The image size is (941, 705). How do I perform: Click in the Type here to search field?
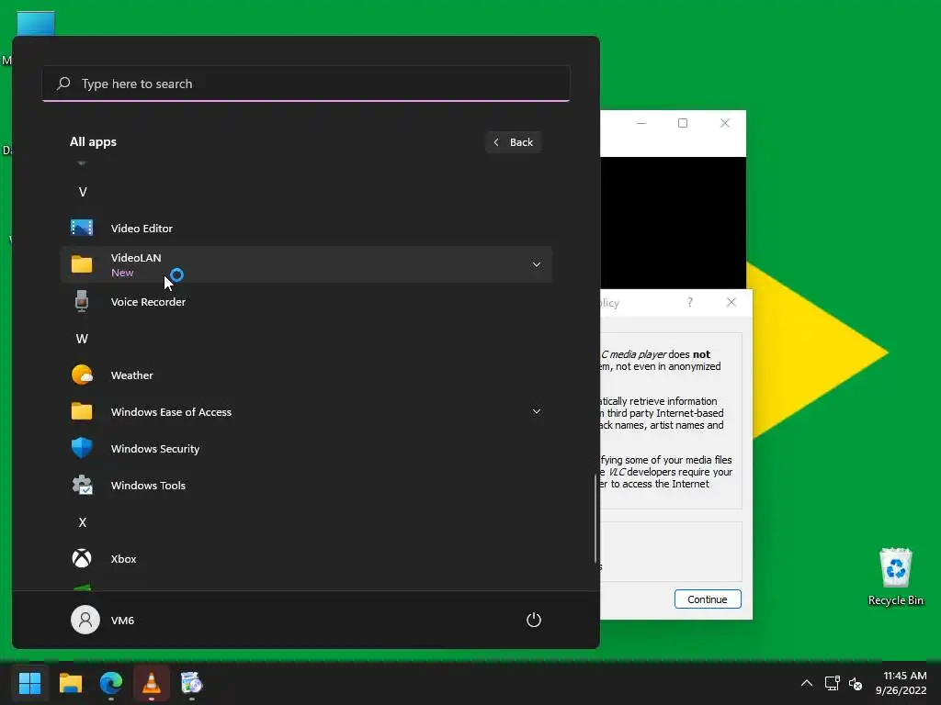(306, 84)
